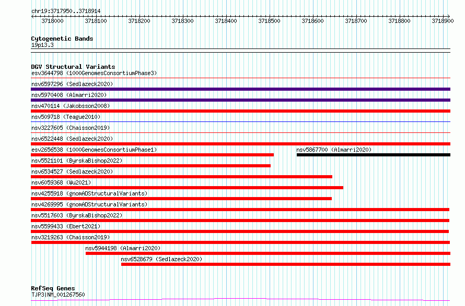
Task: Open variant esv3644798 (1000GenomesConsortiumPhase3)
Action: (94, 73)
